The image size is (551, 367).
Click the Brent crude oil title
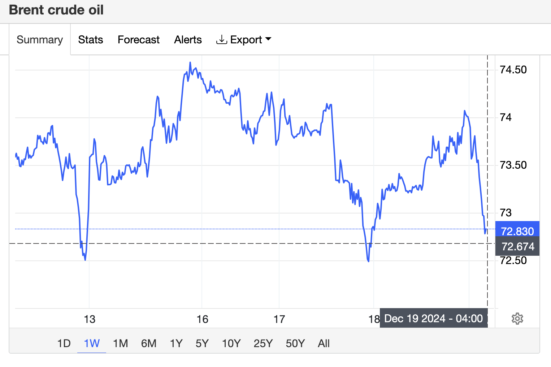point(56,10)
